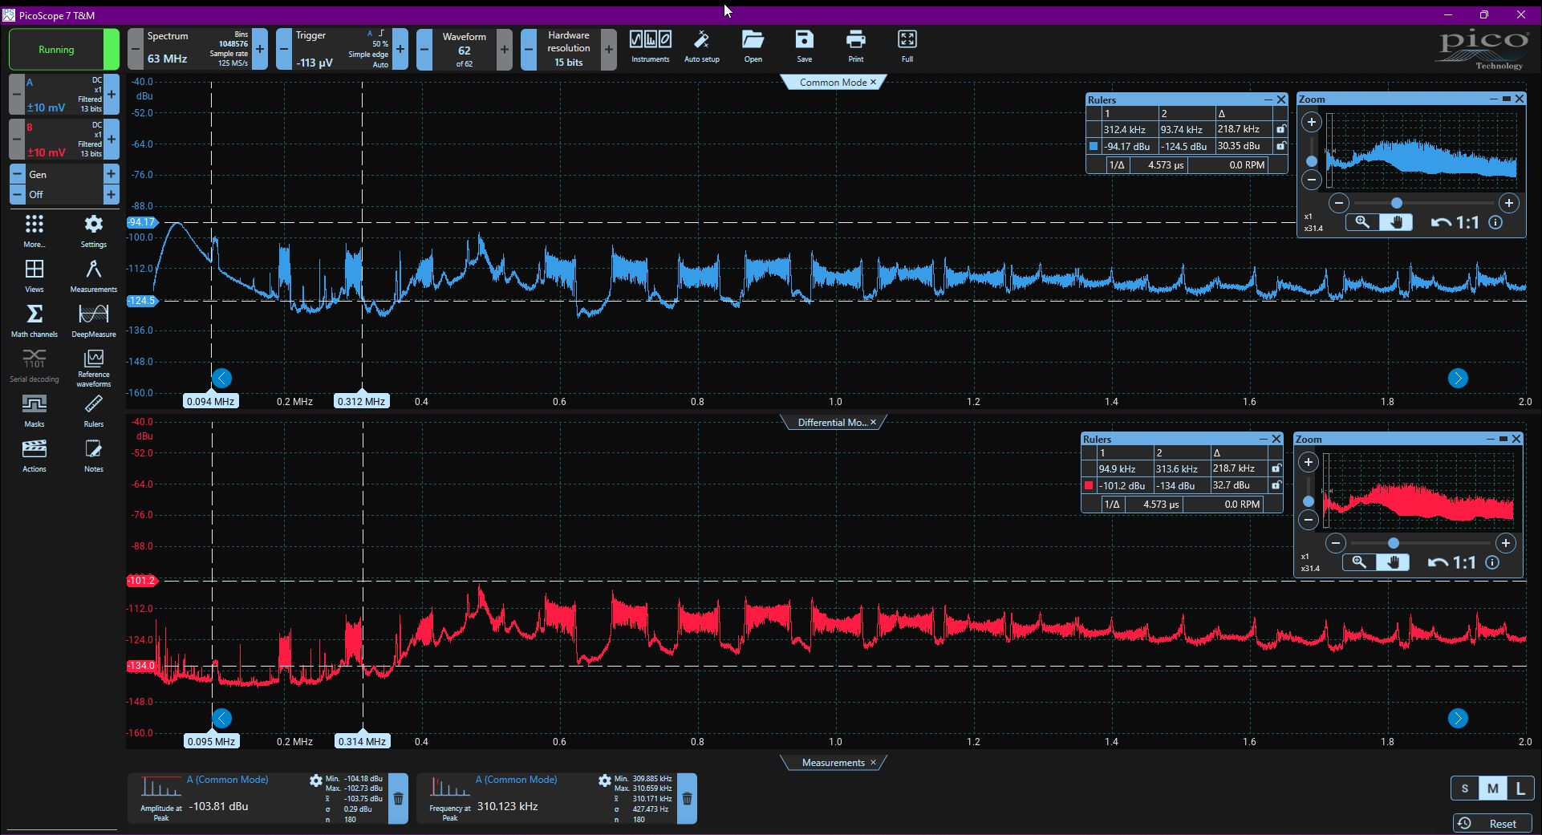Image resolution: width=1542 pixels, height=835 pixels.
Task: Close the Common Mode view tab
Action: pos(874,82)
